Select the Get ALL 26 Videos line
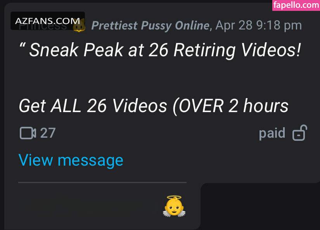 pos(154,106)
